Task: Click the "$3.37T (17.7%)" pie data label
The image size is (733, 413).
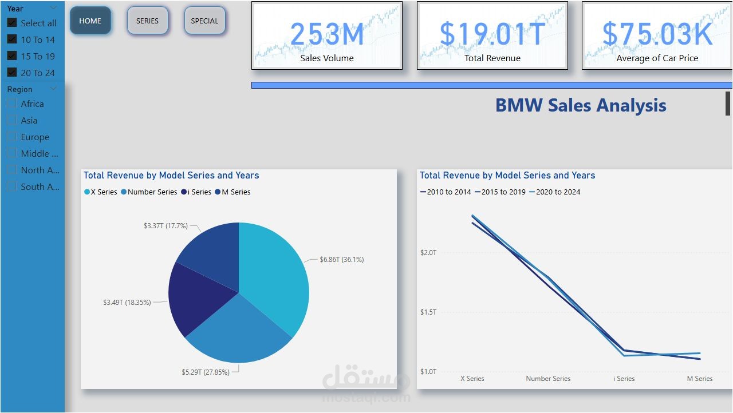Action: (x=165, y=226)
